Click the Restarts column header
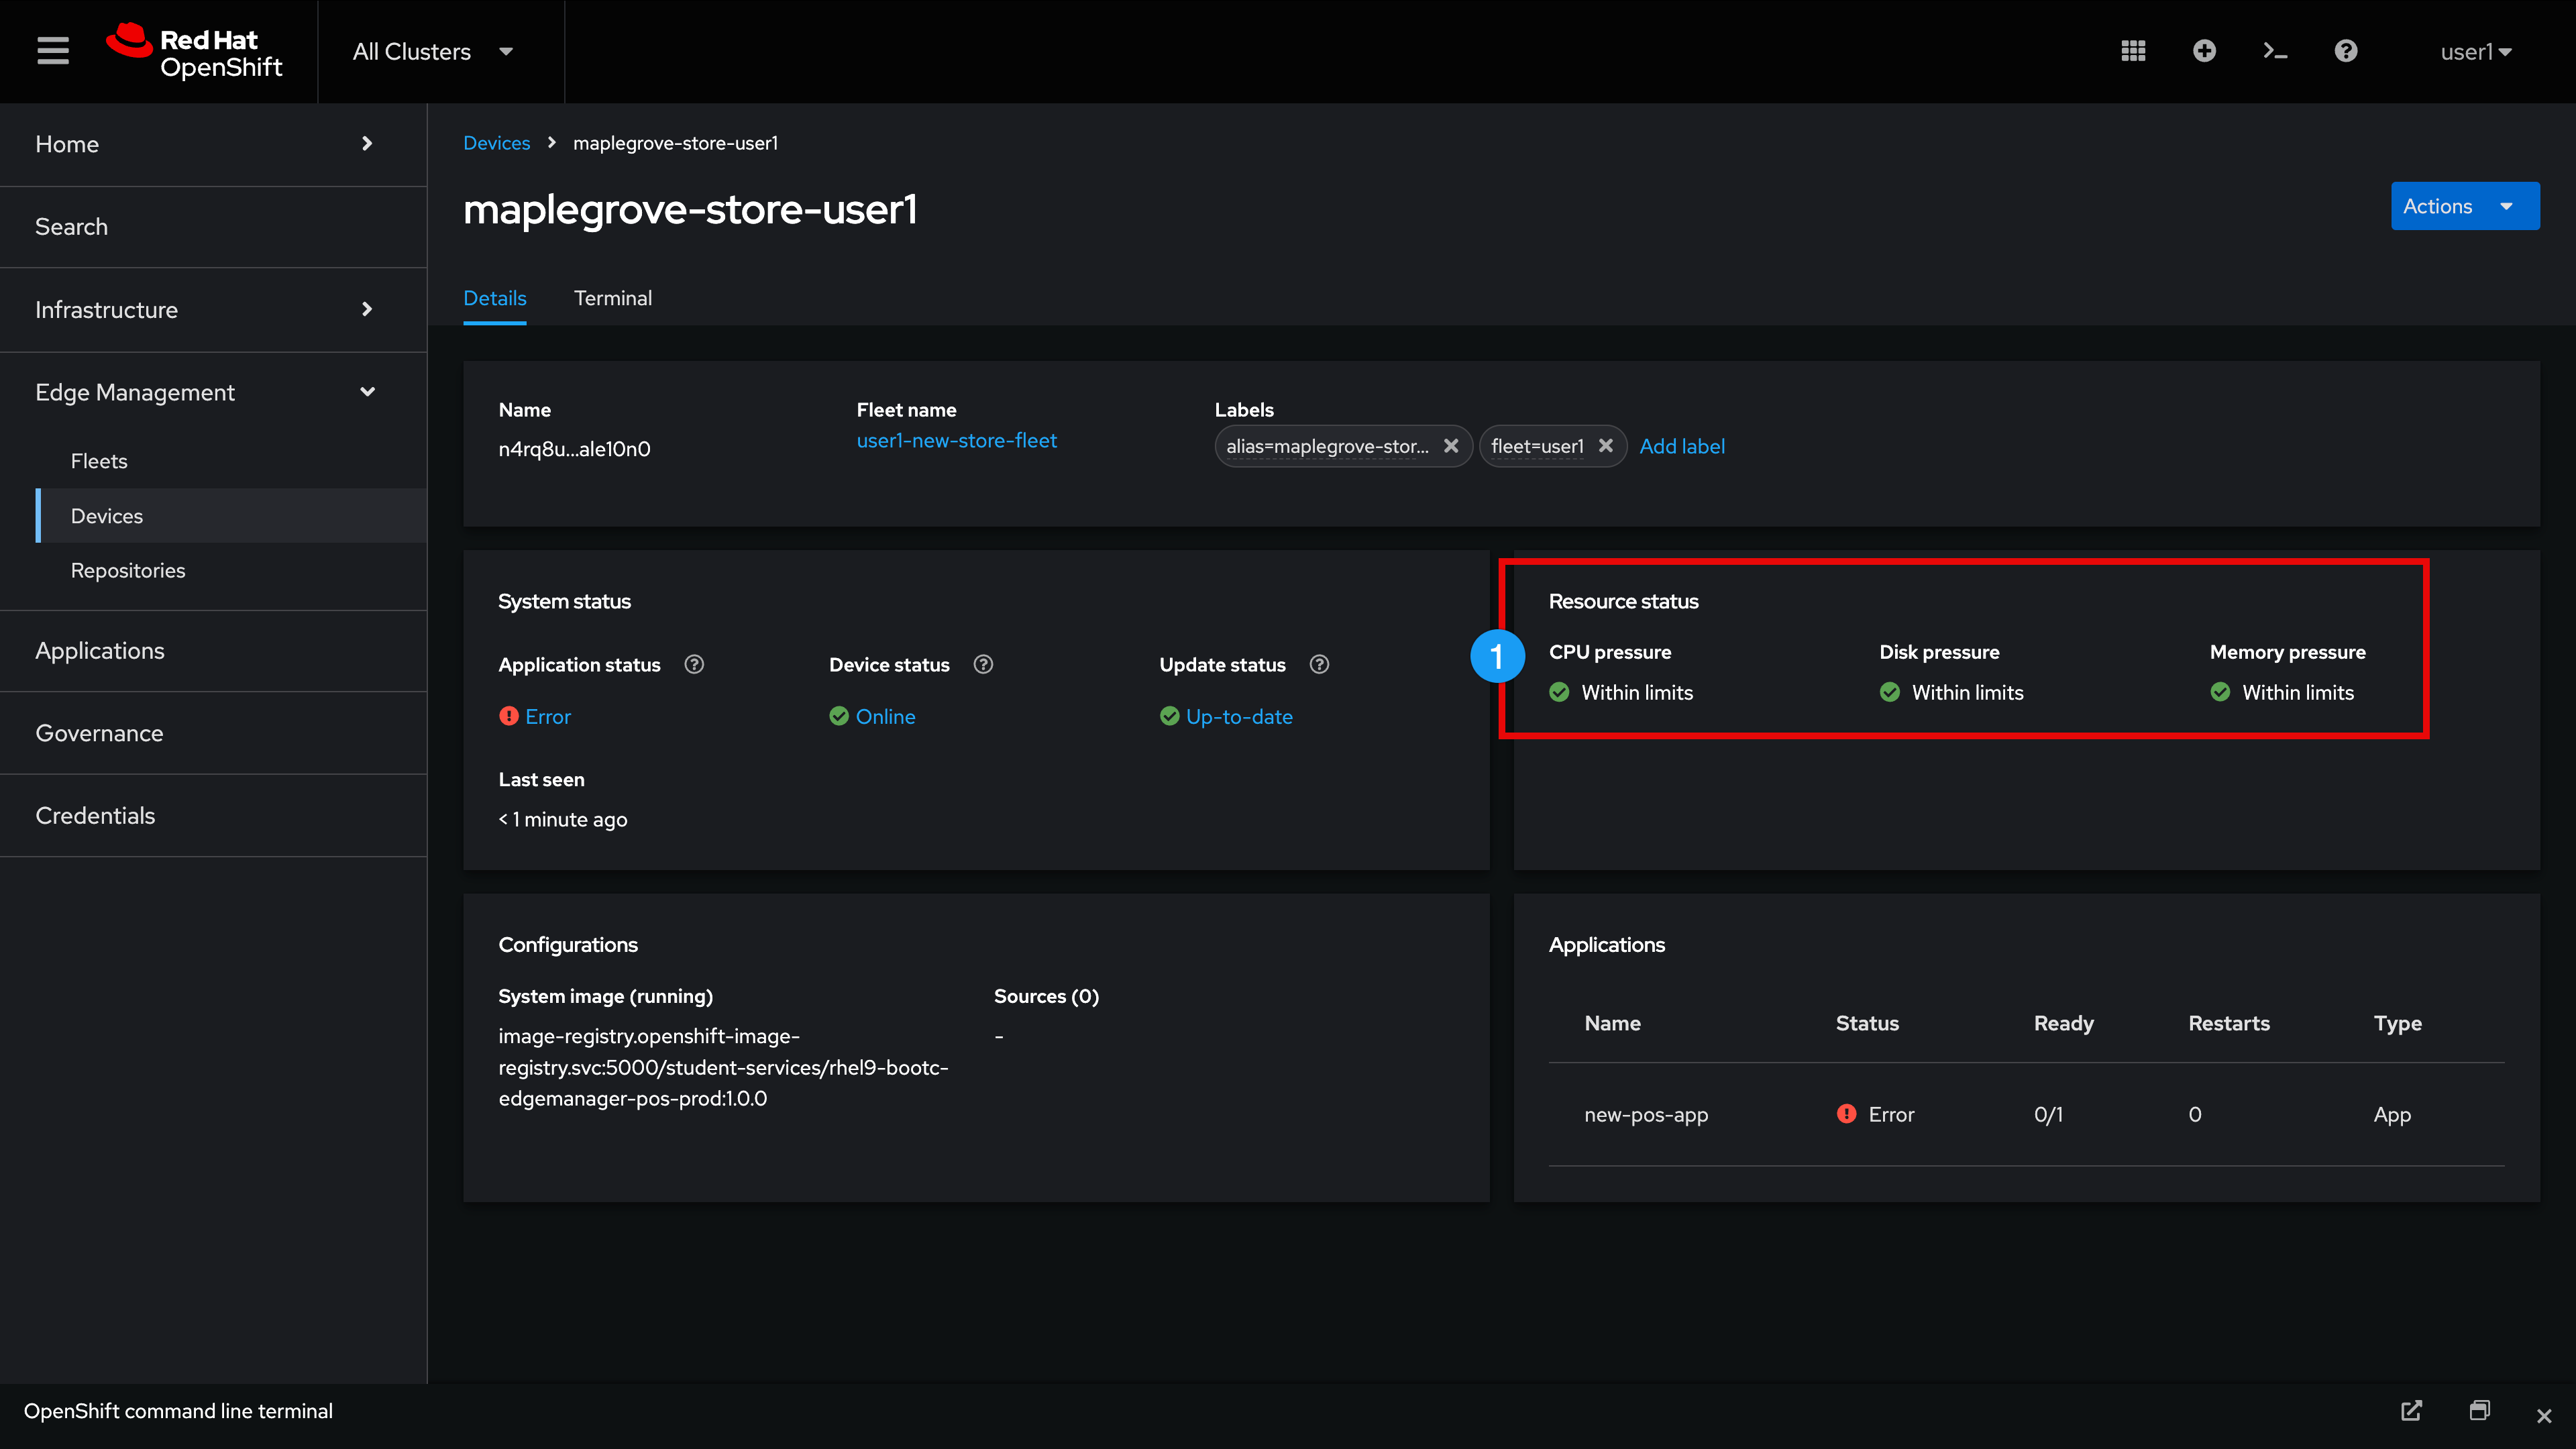Image resolution: width=2576 pixels, height=1449 pixels. [2229, 1023]
